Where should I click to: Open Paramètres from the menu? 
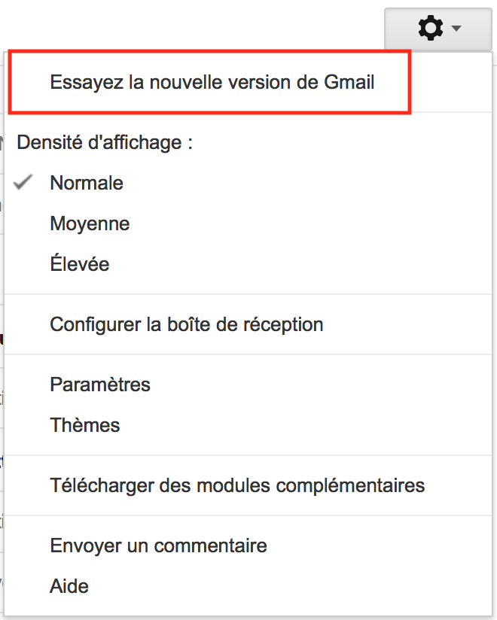(x=100, y=384)
